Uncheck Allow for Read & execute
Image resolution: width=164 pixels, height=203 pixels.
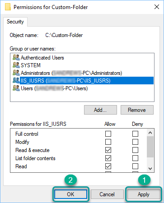(108, 150)
